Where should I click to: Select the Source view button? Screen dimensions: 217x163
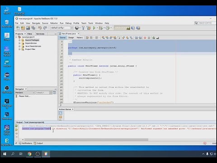[x=62, y=38]
